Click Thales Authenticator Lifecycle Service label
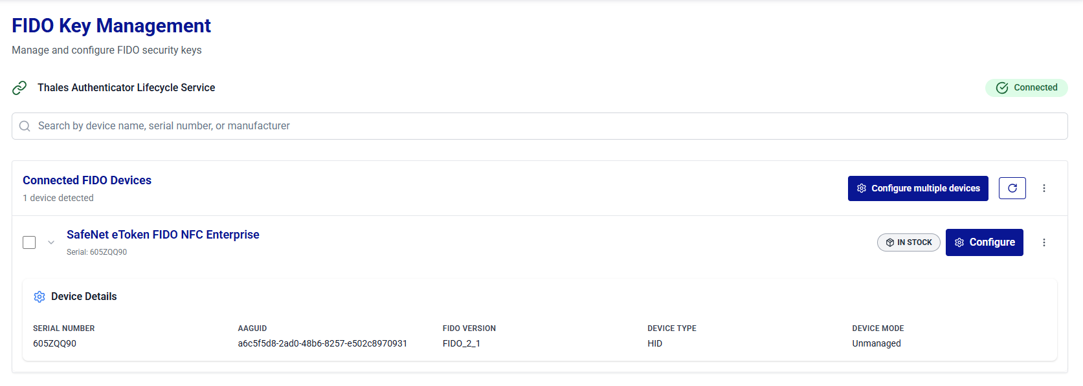Image resolution: width=1083 pixels, height=386 pixels. pyautogui.click(x=126, y=88)
